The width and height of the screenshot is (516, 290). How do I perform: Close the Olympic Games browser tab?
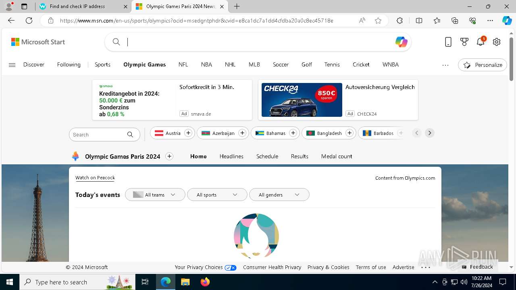click(222, 6)
